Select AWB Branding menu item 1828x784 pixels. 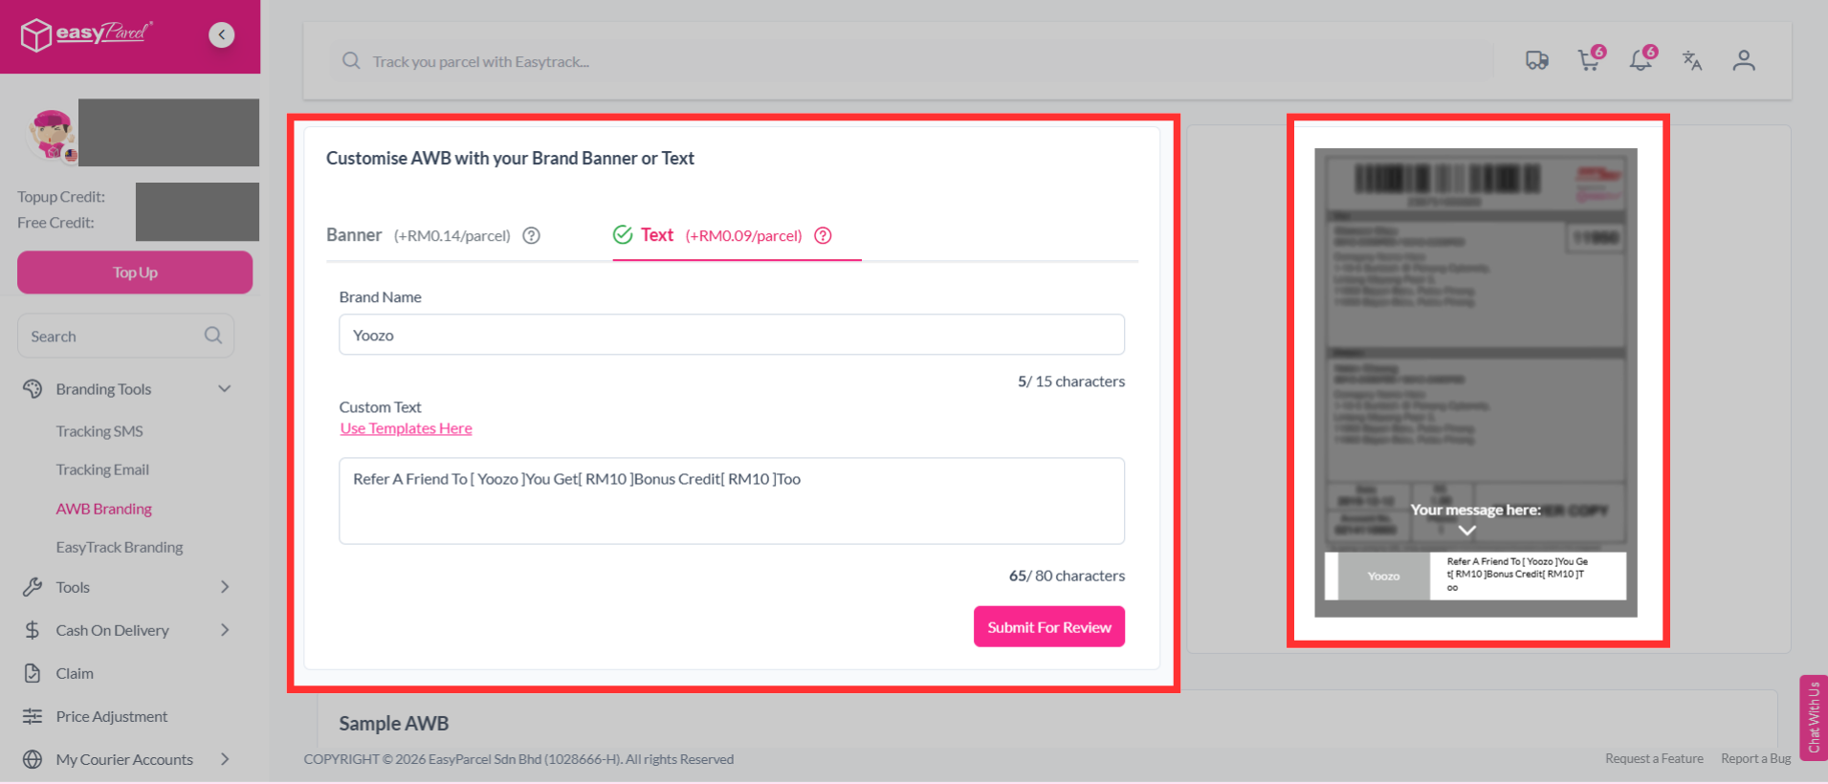click(x=104, y=509)
